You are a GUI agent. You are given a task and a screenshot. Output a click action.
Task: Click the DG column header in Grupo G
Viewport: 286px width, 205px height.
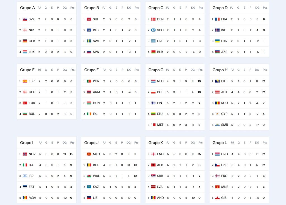tap(192, 70)
